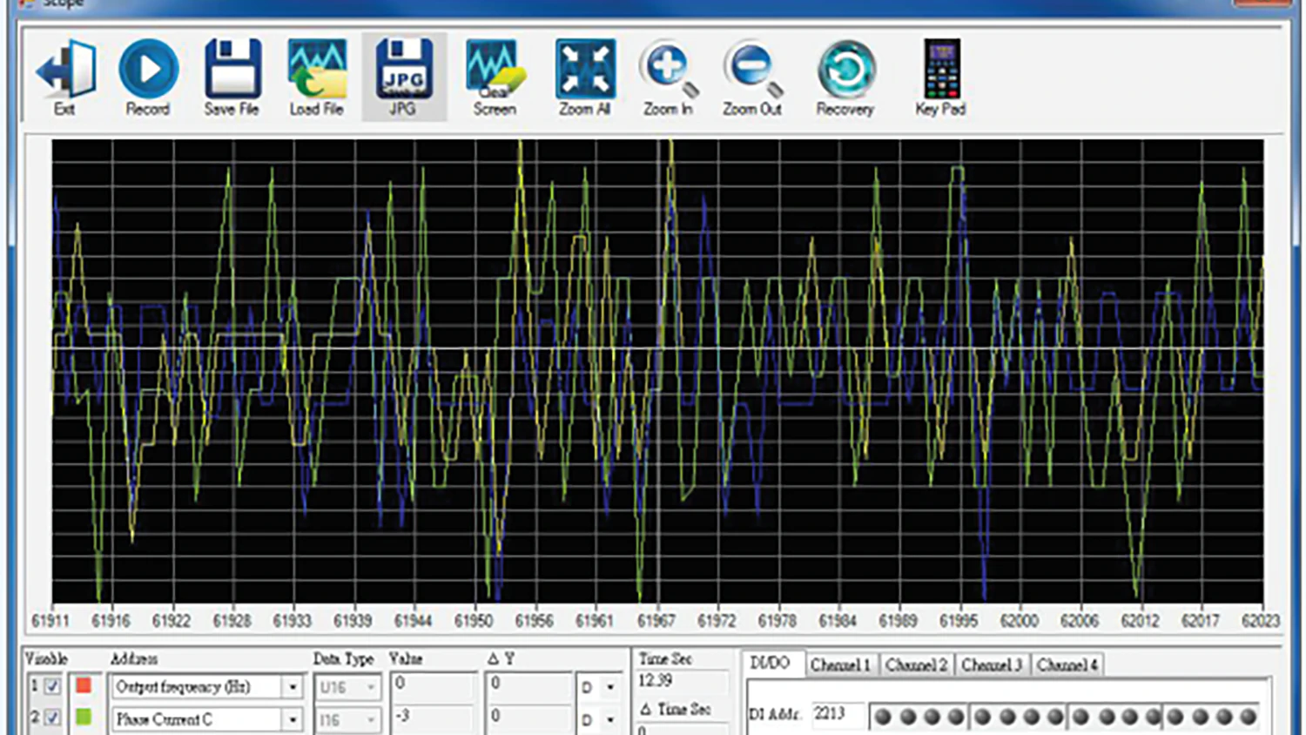Click the 62023 time axis label
The image size is (1306, 735).
1260,621
